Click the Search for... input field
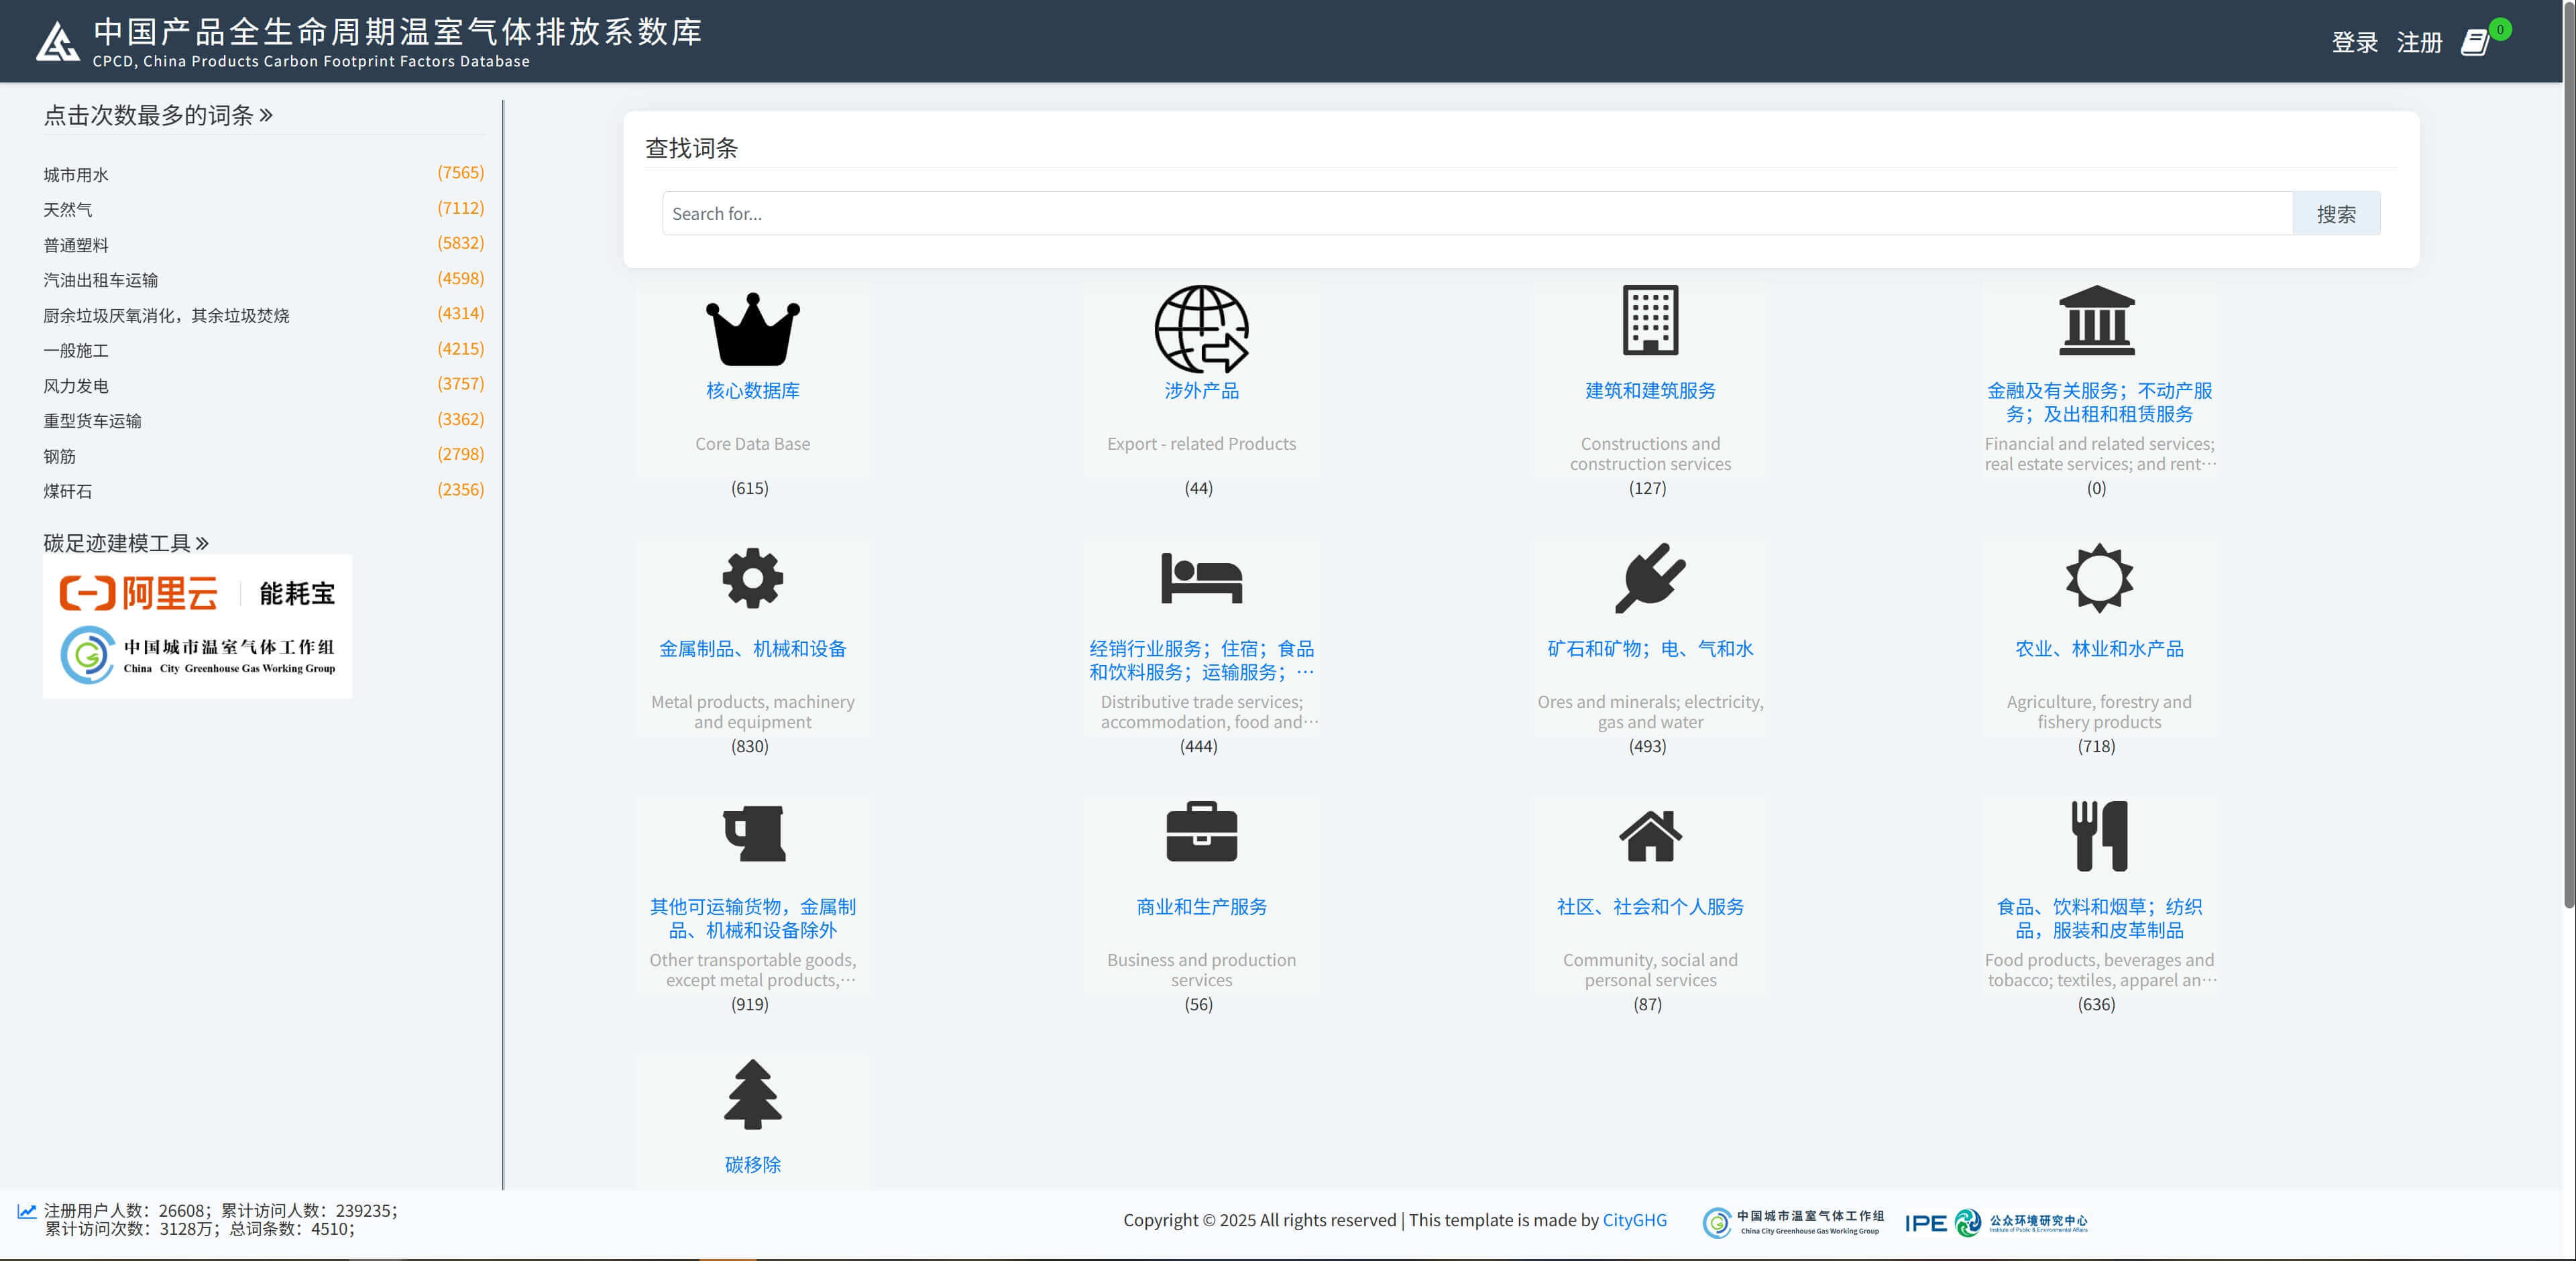Viewport: 2576px width, 1261px height. pos(1476,214)
